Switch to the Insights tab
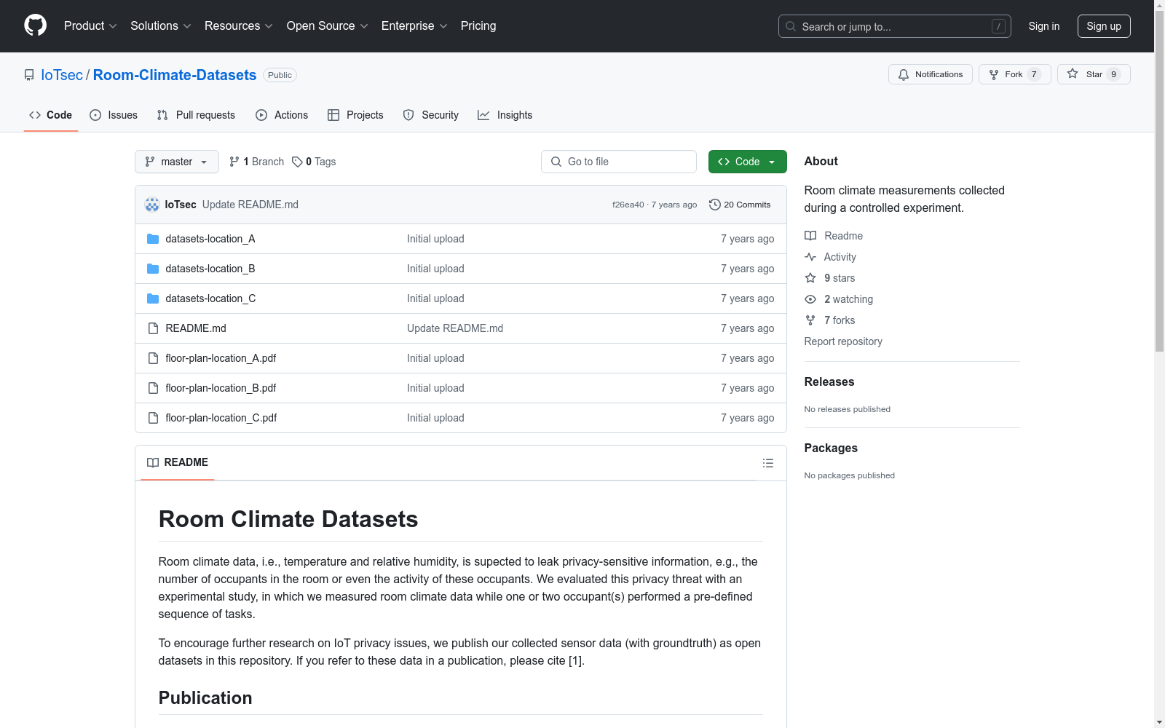Image resolution: width=1165 pixels, height=728 pixels. 505,115
